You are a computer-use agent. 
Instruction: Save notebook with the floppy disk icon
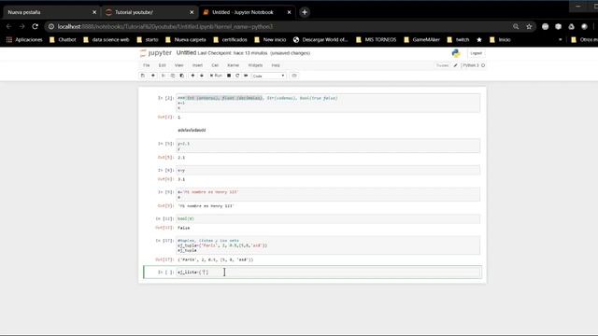tap(143, 76)
